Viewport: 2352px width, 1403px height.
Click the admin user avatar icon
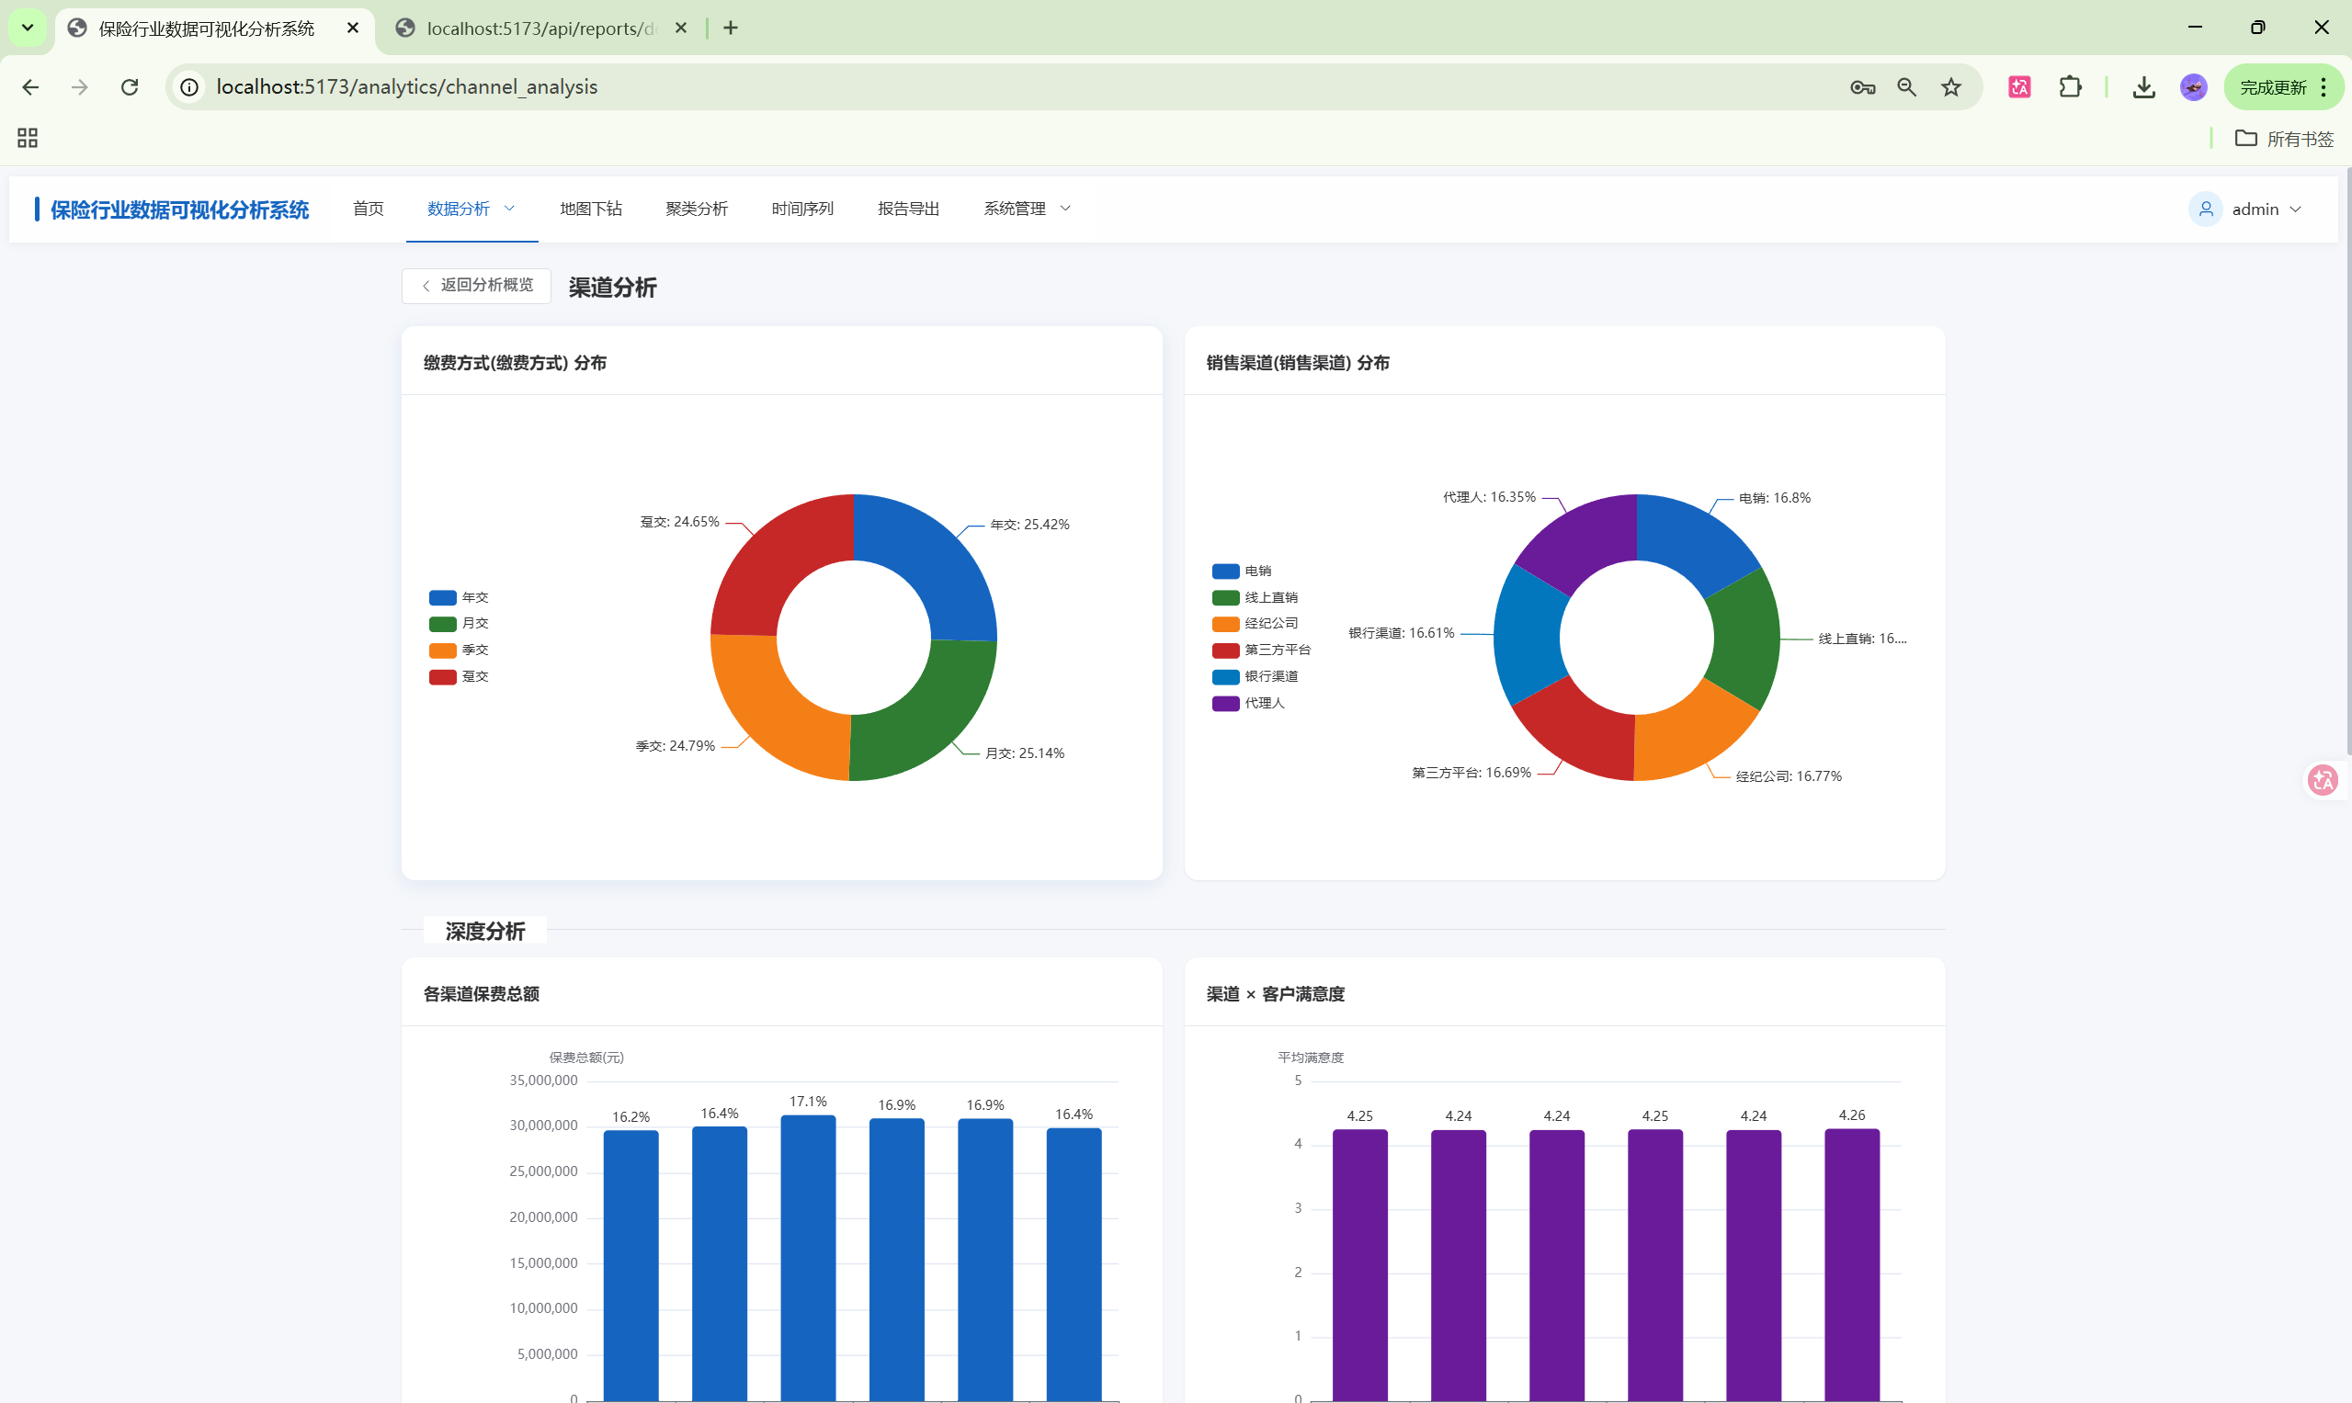2206,209
